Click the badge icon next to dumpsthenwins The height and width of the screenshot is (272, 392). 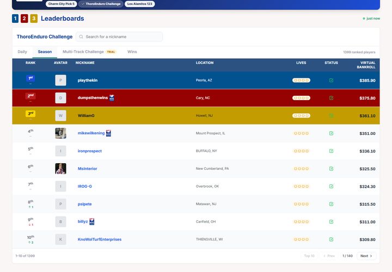(x=112, y=98)
